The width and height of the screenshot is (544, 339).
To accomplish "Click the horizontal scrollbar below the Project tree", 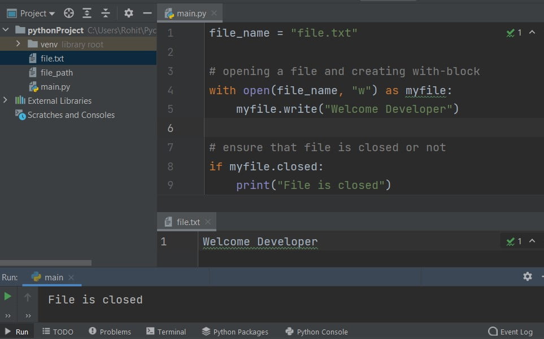I will (x=45, y=262).
